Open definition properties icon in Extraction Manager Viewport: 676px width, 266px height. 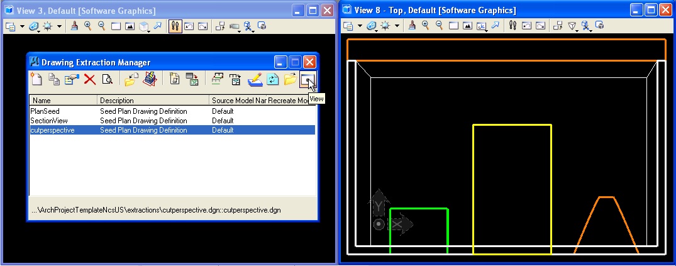pyautogui.click(x=72, y=79)
